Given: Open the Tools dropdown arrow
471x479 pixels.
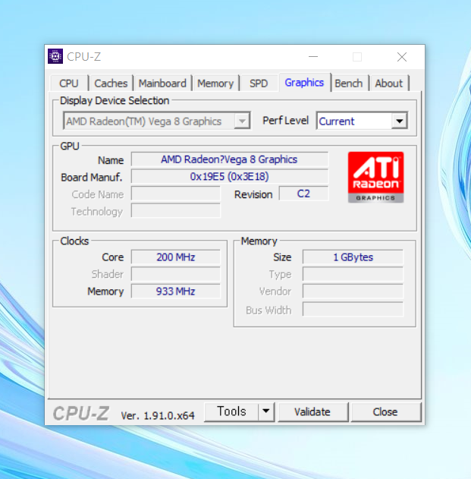Looking at the screenshot, I should point(266,411).
